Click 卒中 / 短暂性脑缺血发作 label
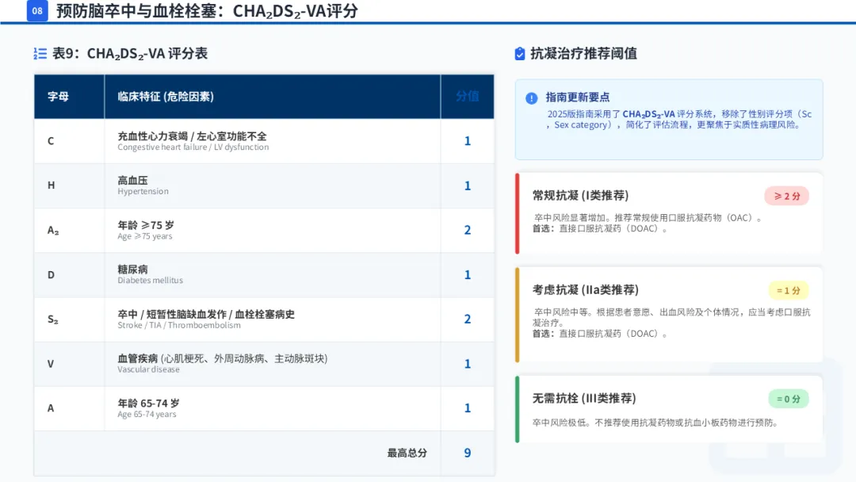This screenshot has width=856, height=482. point(206,314)
